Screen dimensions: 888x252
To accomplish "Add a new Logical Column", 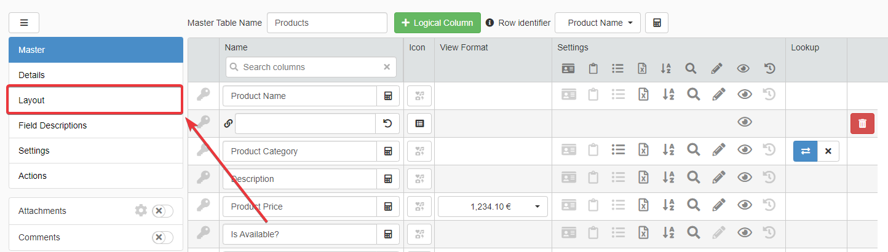I will point(437,23).
